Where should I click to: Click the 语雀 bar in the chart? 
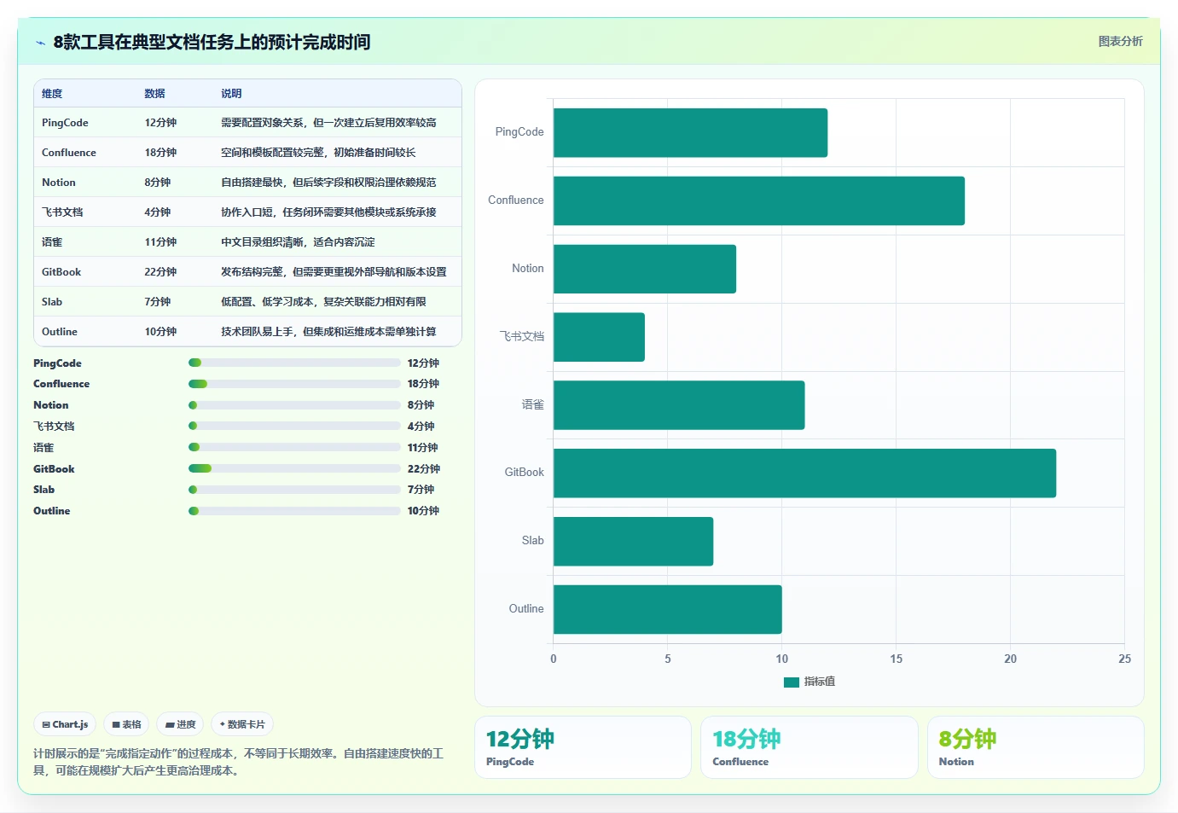click(679, 405)
